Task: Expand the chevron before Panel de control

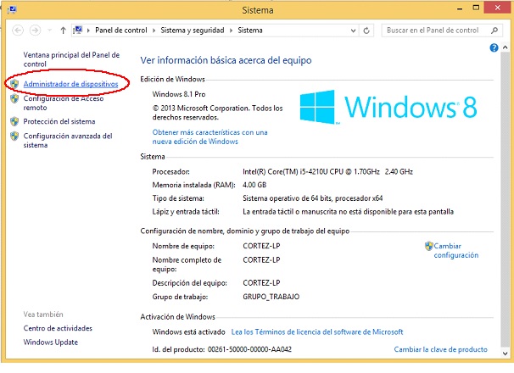Action: point(88,31)
